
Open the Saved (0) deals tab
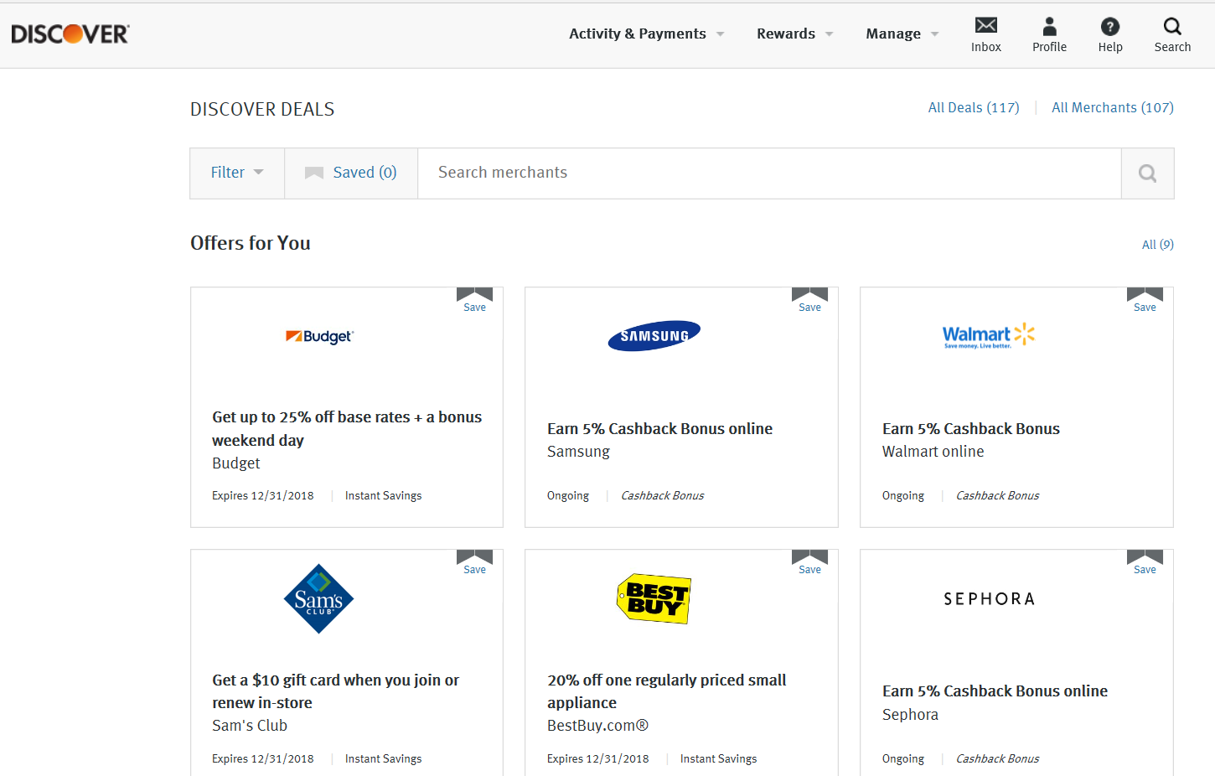click(351, 173)
